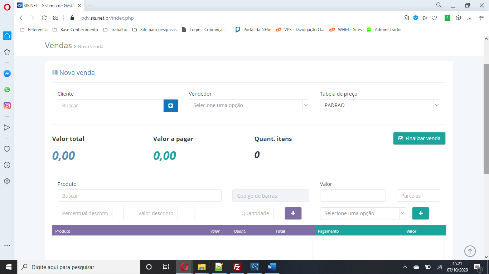Click the Quantidade field
This screenshot has width=489, height=274.
click(234, 213)
